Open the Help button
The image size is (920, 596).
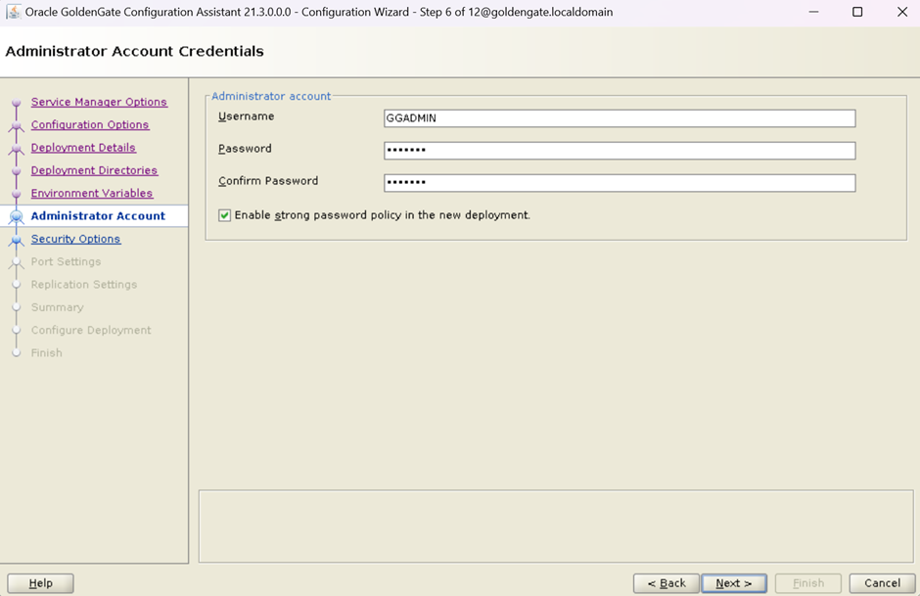coord(41,583)
